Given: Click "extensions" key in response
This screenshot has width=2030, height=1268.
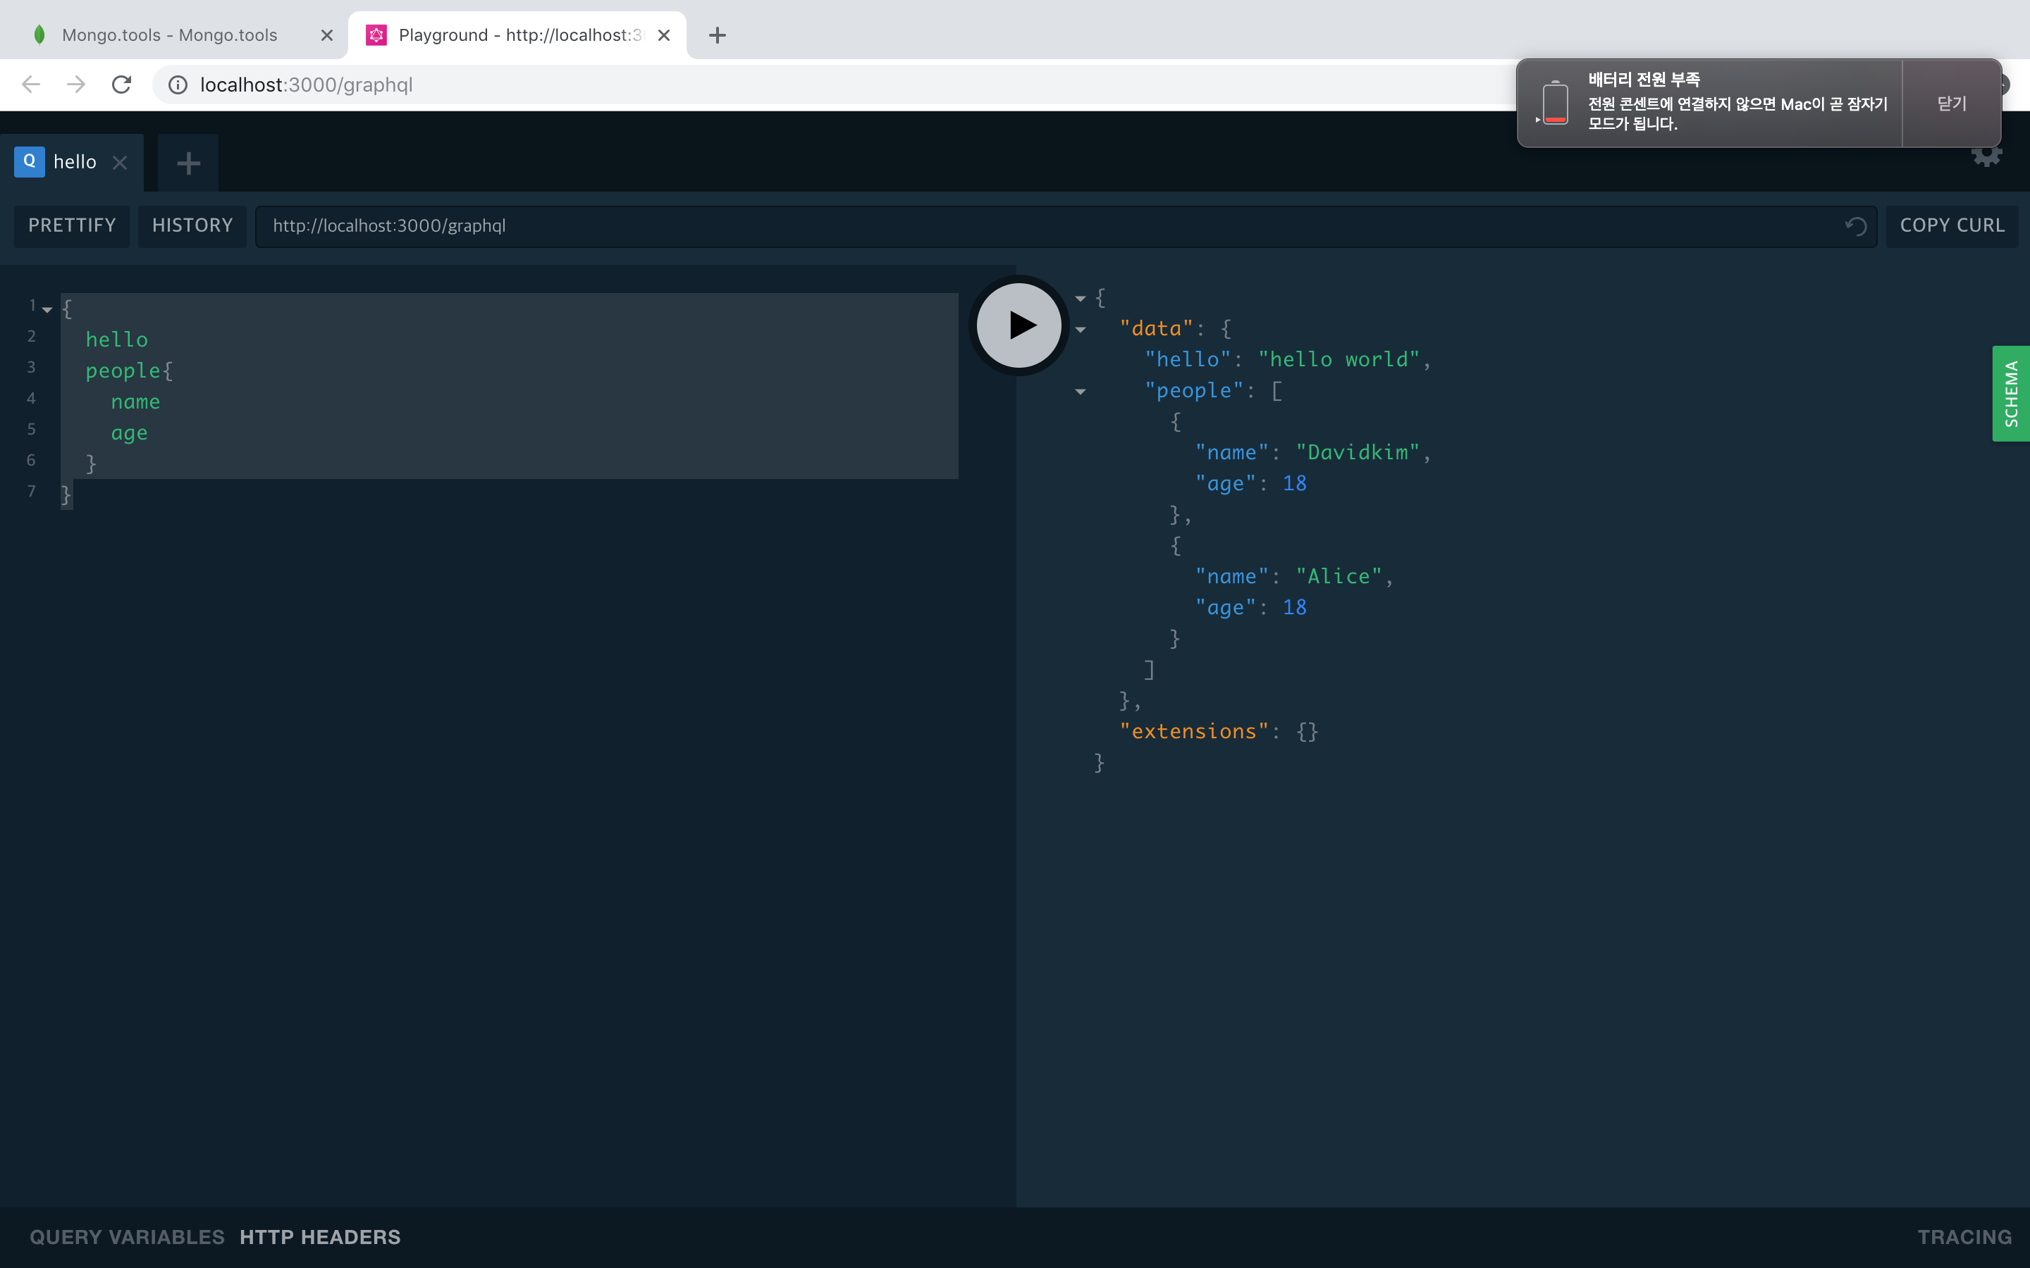Looking at the screenshot, I should 1193,732.
